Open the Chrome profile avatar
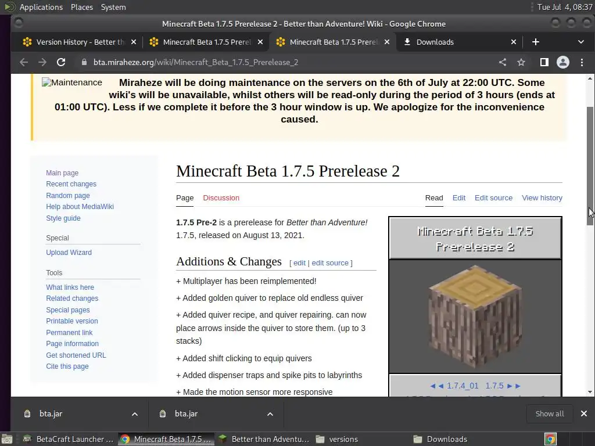Image resolution: width=595 pixels, height=446 pixels. 562,62
